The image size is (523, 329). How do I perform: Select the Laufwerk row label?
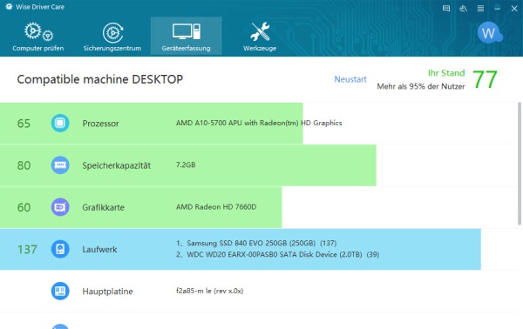(x=99, y=250)
